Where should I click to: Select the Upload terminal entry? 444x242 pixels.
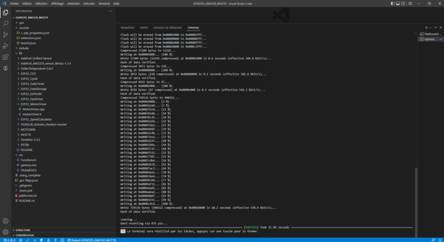[430, 39]
